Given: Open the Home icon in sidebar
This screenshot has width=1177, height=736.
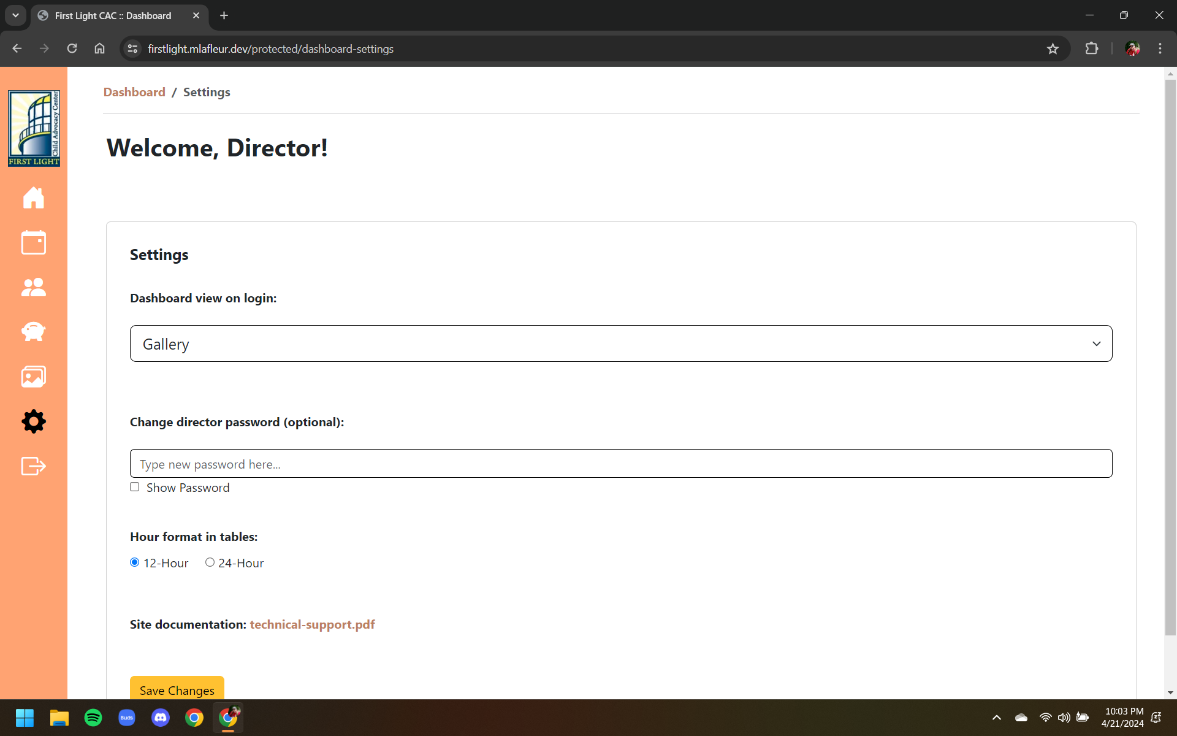Looking at the screenshot, I should (34, 197).
